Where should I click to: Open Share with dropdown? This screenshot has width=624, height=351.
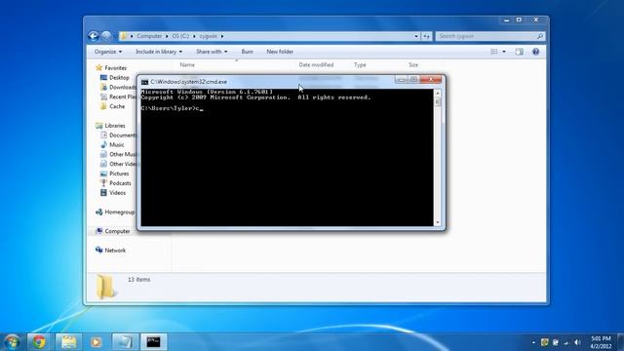[x=212, y=52]
